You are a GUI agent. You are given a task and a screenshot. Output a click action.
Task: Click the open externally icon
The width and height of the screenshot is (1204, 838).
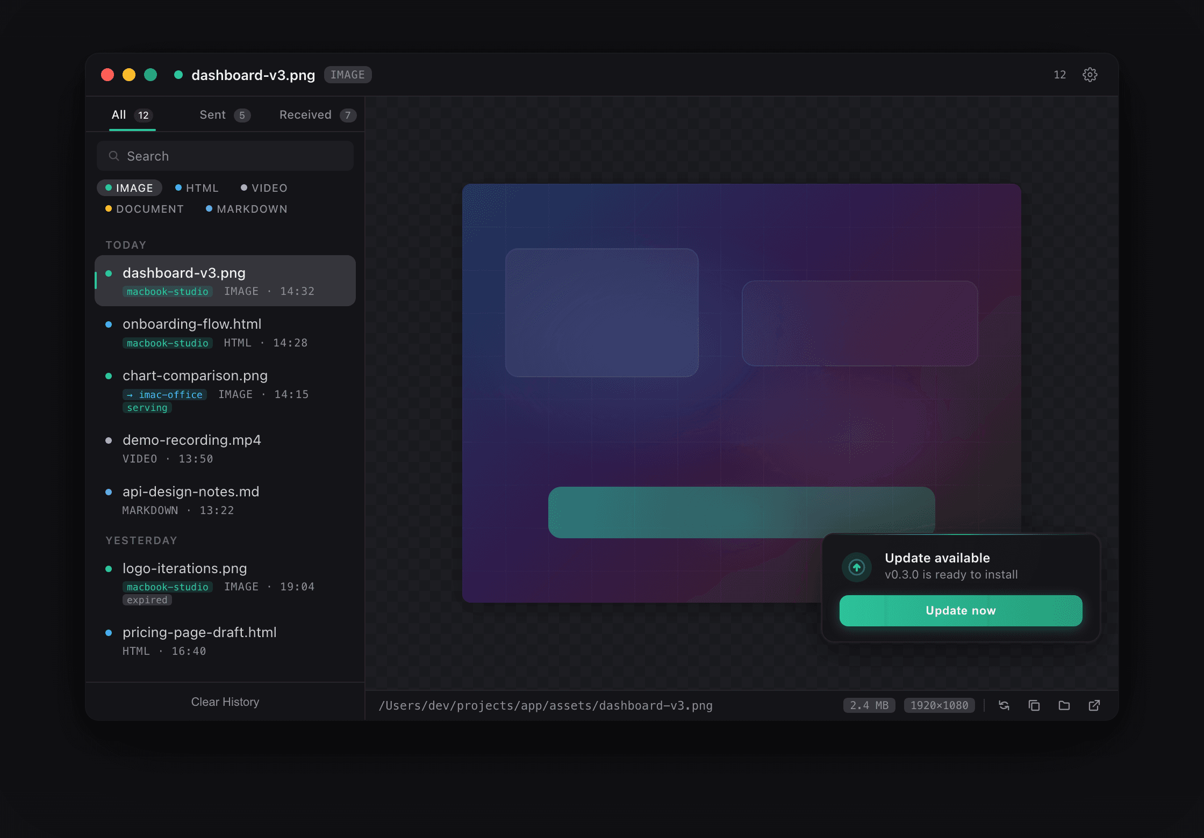pos(1094,705)
